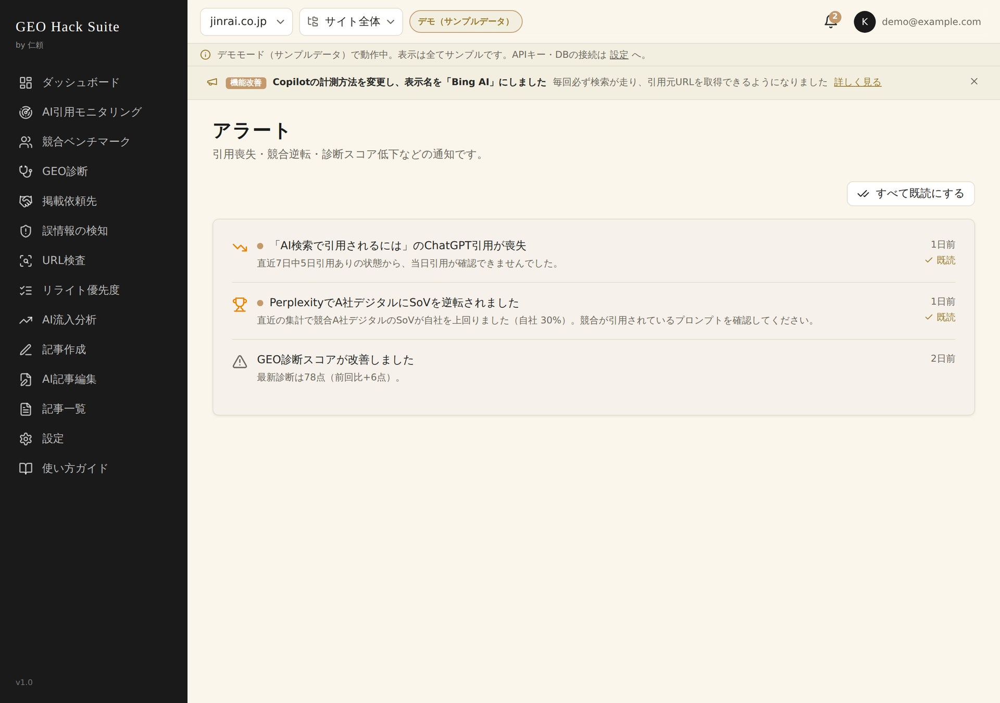Viewport: 1000px width, 703px height.
Task: Open GEO診断スコアが改善しました alert
Action: tap(335, 360)
